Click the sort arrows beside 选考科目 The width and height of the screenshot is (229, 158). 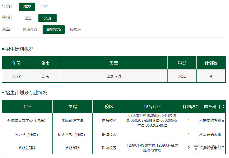[223, 106]
